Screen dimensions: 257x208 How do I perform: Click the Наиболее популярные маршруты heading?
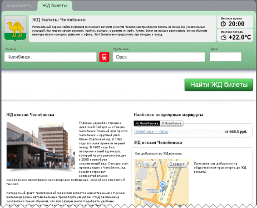point(169,115)
